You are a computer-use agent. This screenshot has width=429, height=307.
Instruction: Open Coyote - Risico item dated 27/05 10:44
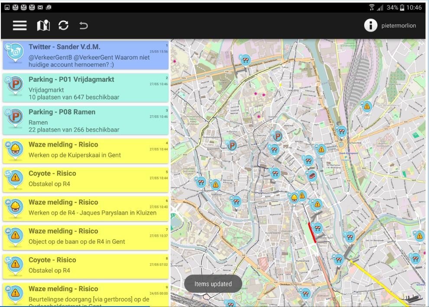tap(85, 180)
